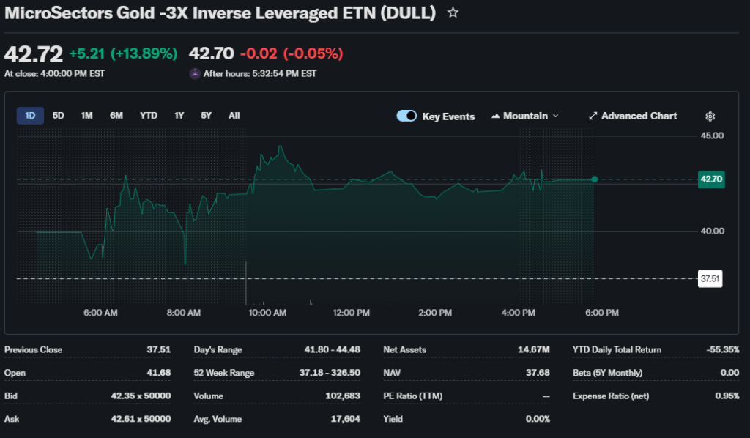Click the Advanced Chart expand arrows icon
Screen dimensions: 750x438
(x=593, y=116)
